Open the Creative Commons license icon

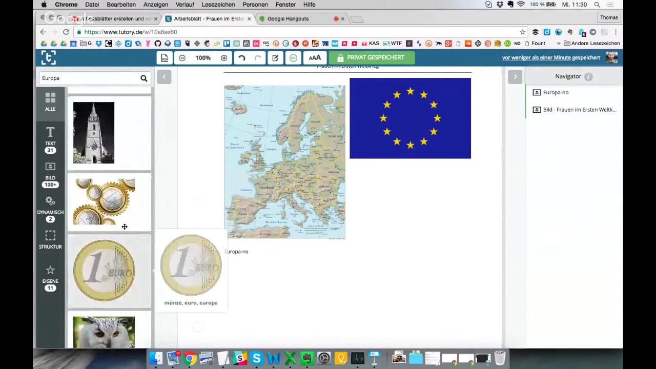pyautogui.click(x=293, y=58)
